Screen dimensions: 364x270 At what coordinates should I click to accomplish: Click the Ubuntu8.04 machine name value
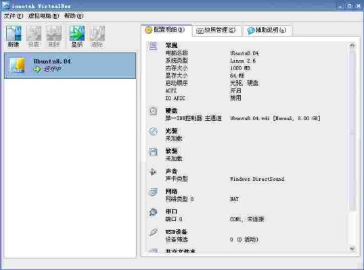pyautogui.click(x=244, y=53)
